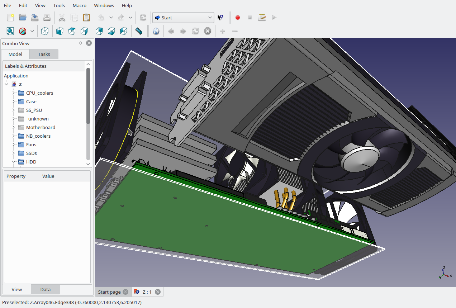The image size is (456, 308).
Task: Start macro recording with red circle
Action: [x=237, y=18]
